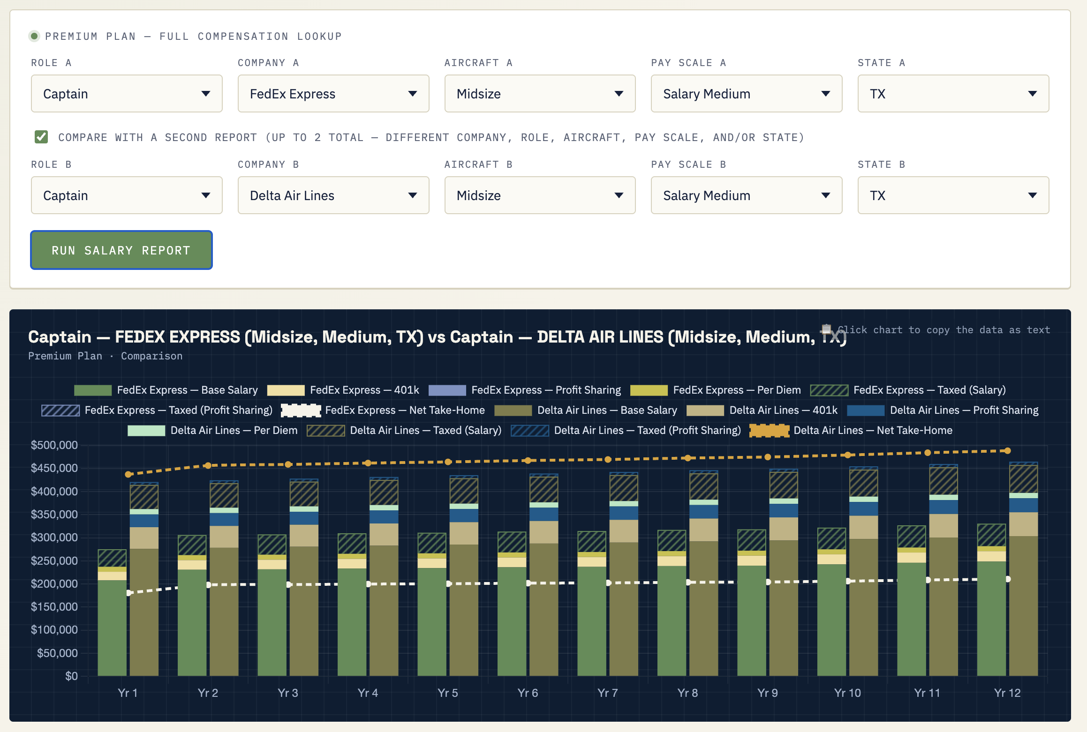
Task: Click 'Premium Plan · Comparison' subtitle
Action: click(x=106, y=356)
